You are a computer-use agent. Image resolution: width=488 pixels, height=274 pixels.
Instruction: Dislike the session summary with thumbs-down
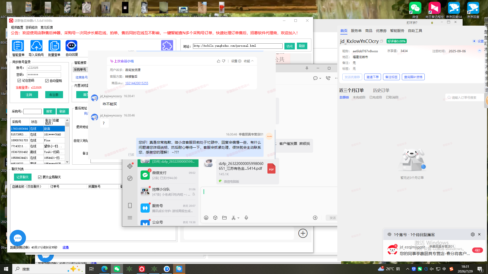(224, 61)
